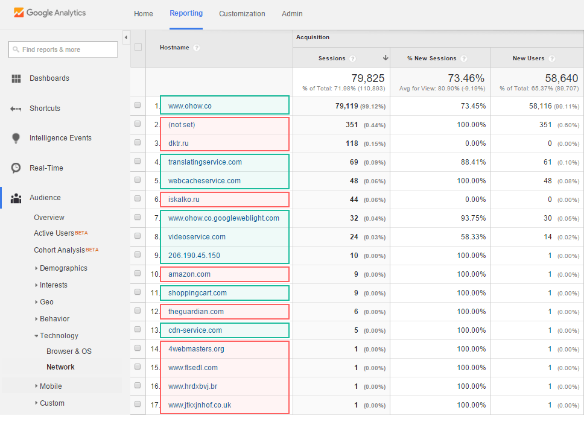Expand the Demographics section

coord(36,268)
